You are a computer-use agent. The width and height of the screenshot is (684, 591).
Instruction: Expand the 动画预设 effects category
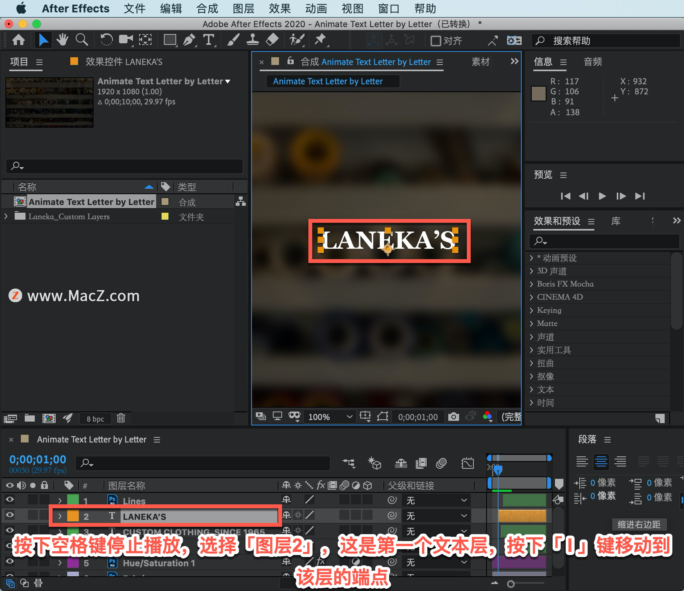(532, 258)
